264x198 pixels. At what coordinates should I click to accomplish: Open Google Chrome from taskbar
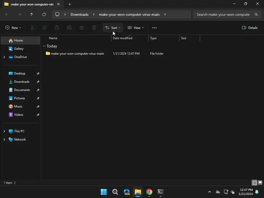pyautogui.click(x=149, y=192)
